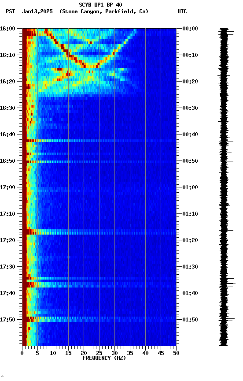The image size is (243, 381).
Task: Click the PST time label '17:20'
Action: (x=7, y=241)
